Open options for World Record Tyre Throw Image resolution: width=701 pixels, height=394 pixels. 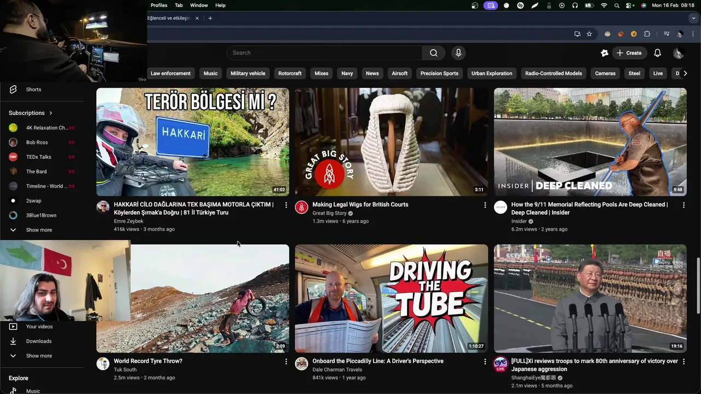286,361
